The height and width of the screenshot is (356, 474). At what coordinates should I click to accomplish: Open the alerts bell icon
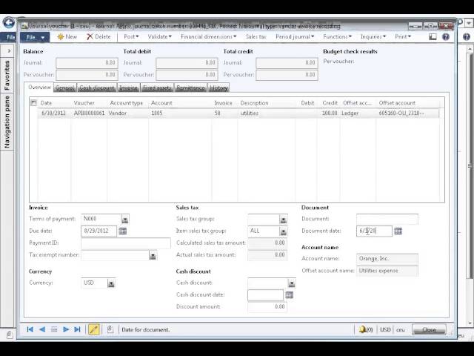point(362,329)
